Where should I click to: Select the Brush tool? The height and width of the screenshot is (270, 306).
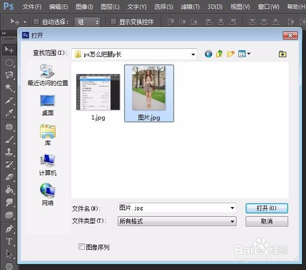(x=9, y=139)
